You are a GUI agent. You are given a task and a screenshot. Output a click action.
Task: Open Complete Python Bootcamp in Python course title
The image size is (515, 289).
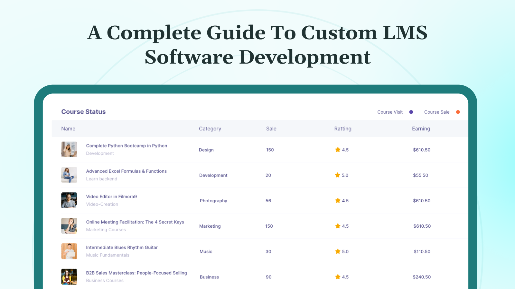tap(126, 146)
